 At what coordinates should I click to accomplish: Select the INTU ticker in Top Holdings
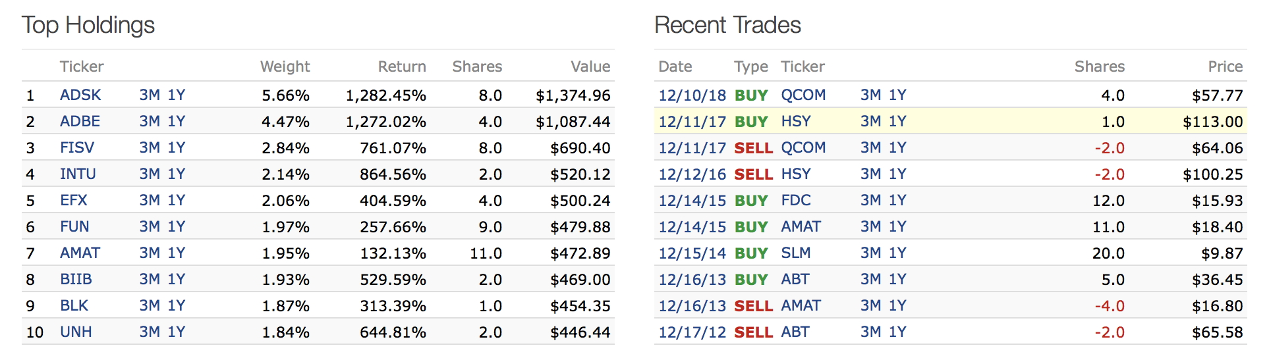[x=78, y=174]
